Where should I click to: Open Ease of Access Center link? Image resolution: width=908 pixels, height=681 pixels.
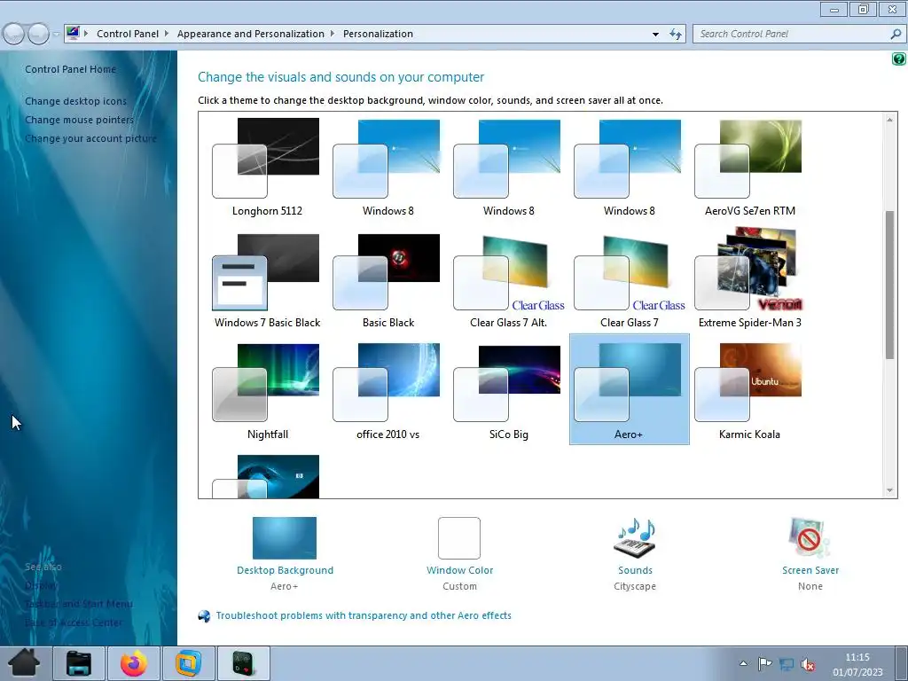click(x=74, y=622)
